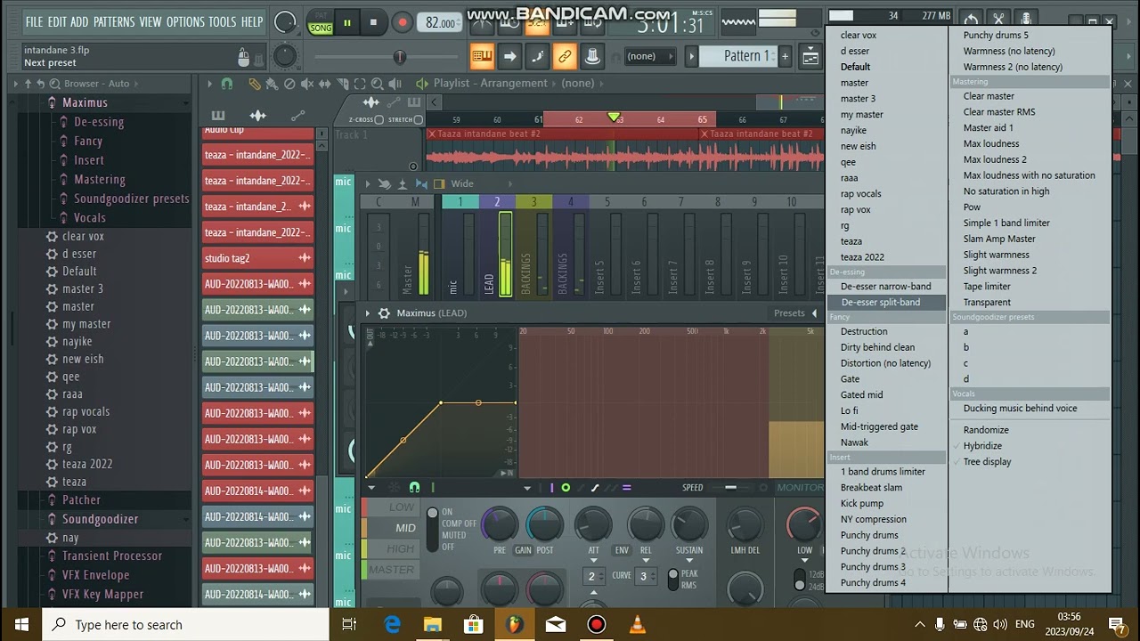Open Maximus plugin options gear icon
The image size is (1140, 641).
click(x=384, y=313)
